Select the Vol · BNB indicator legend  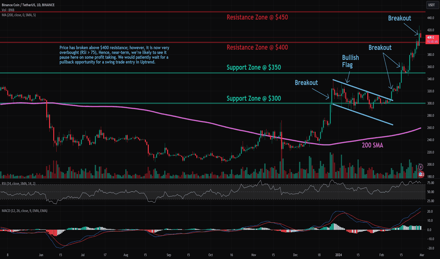[8, 10]
